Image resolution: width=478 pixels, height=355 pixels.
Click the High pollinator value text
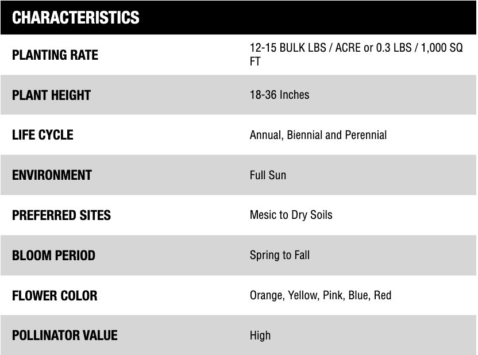pyautogui.click(x=260, y=335)
